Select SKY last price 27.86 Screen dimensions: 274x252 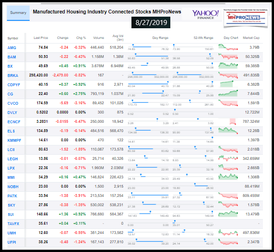[x=43, y=205]
